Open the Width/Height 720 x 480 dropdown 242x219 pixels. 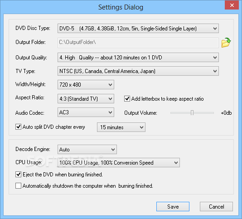pyautogui.click(x=86, y=85)
